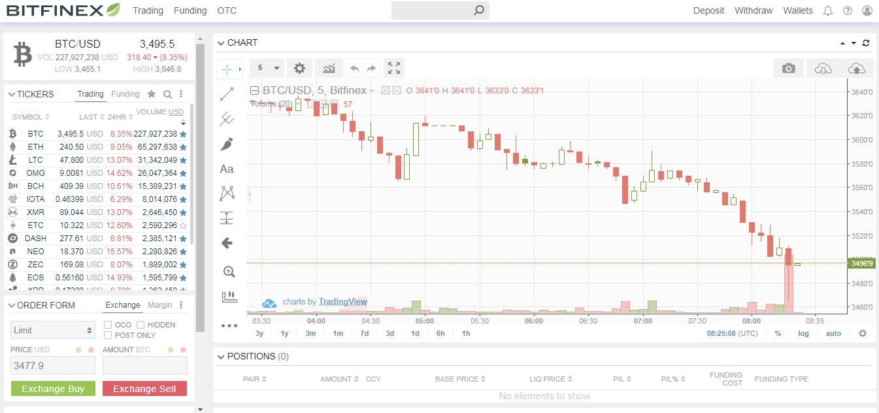Click the Exchange Sell button
The height and width of the screenshot is (413, 879).
click(144, 388)
